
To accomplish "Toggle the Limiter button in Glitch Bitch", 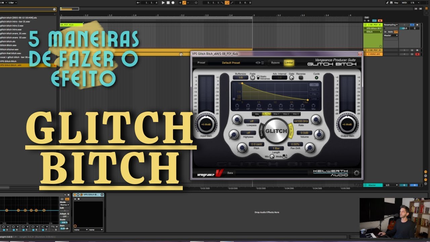I will [289, 63].
